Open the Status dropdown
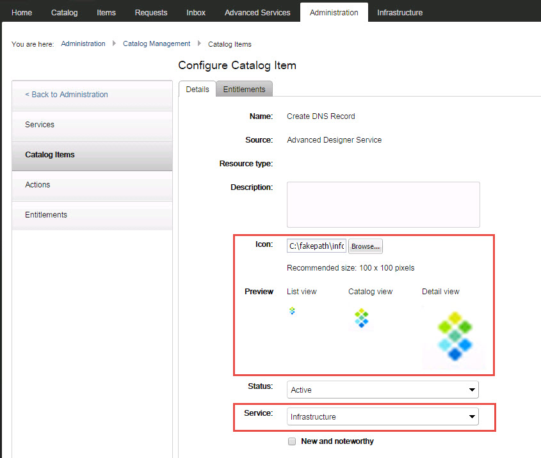Viewport: 541px width, 458px height. 382,390
